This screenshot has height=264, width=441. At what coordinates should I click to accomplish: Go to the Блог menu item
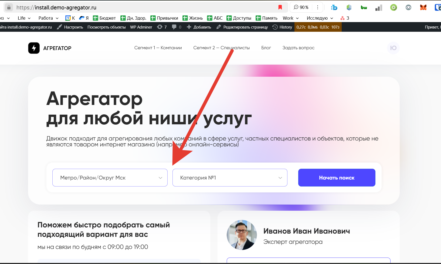266,48
